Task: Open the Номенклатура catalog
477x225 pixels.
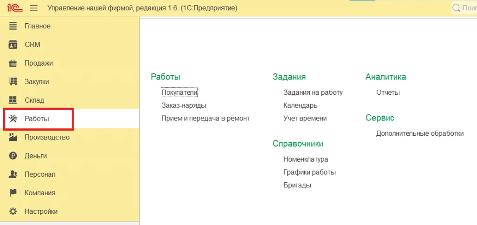Action: pyautogui.click(x=306, y=159)
